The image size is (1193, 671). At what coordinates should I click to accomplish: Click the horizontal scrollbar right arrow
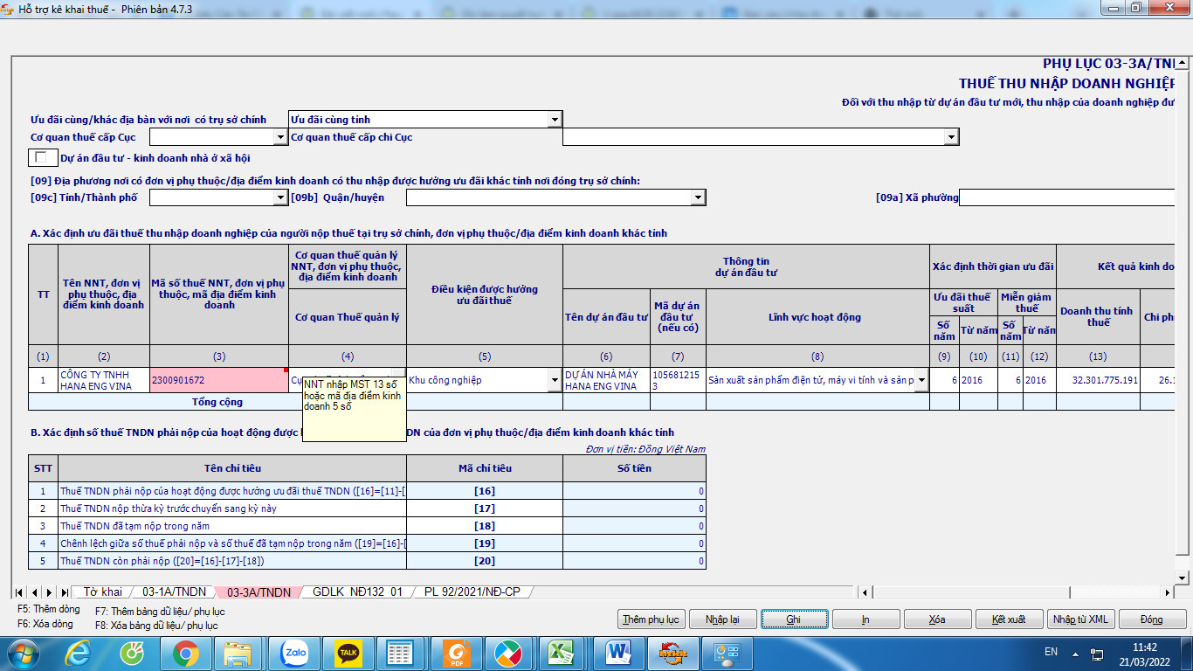[1168, 592]
